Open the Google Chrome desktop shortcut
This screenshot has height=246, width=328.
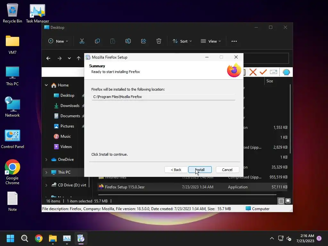coord(12,172)
